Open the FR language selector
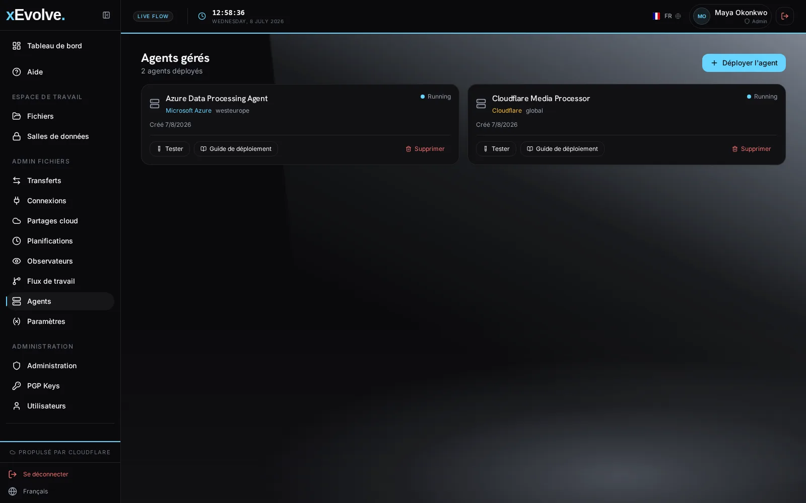This screenshot has height=503, width=806. tap(667, 16)
